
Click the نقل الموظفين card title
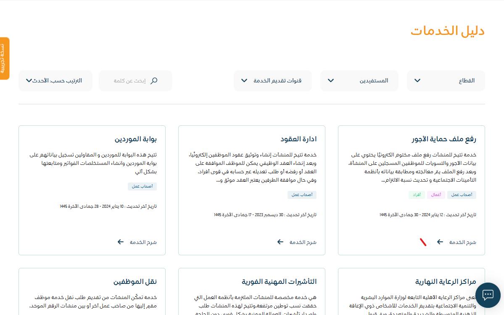(135, 282)
